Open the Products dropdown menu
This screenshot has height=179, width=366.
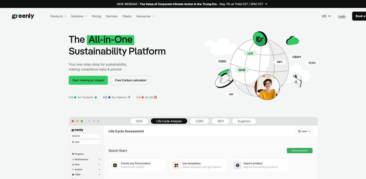[x=58, y=16]
